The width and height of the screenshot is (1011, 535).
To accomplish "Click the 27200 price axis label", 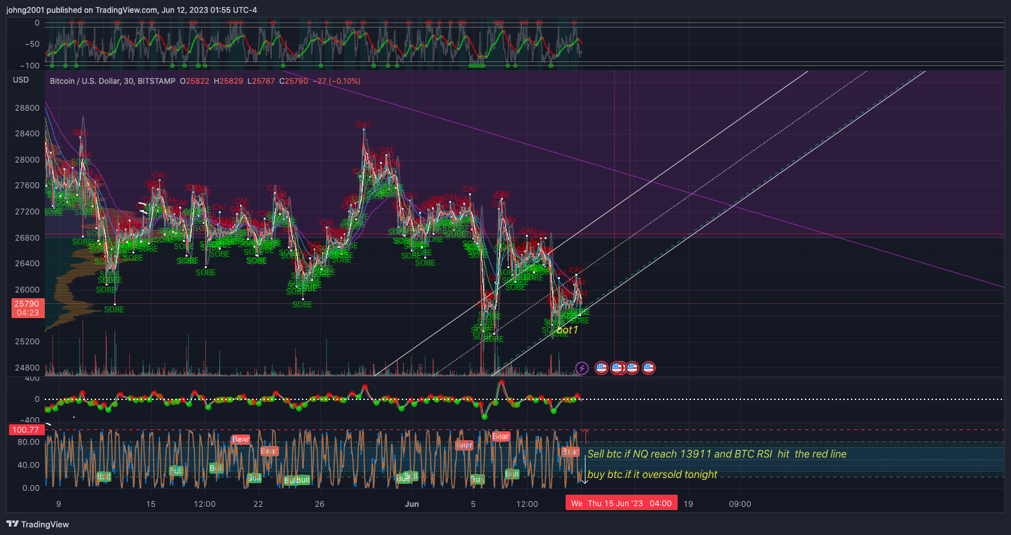I will [x=27, y=212].
